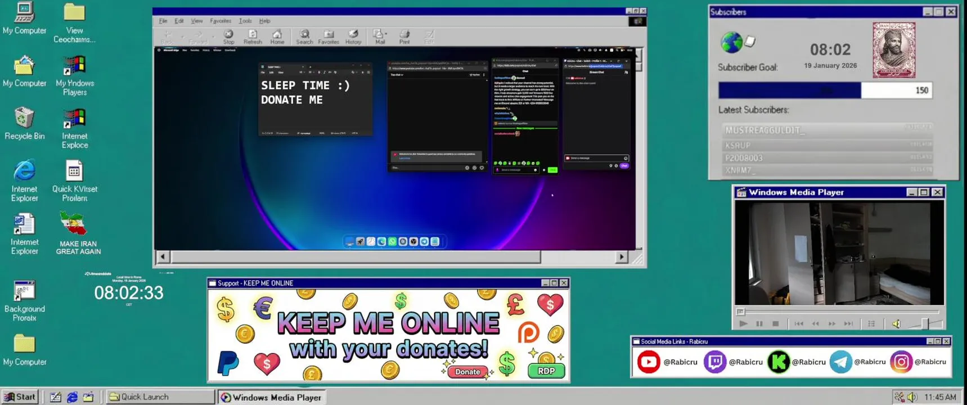This screenshot has height=405, width=967.
Task: Open Favorites from the browser toolbar
Action: 329,37
